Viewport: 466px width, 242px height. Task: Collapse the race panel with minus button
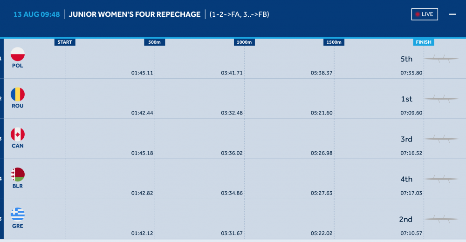pyautogui.click(x=452, y=14)
